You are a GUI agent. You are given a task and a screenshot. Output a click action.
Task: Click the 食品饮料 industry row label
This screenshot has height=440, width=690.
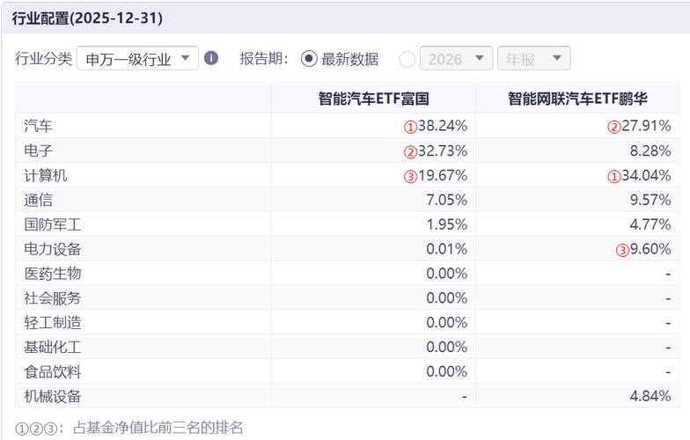click(x=53, y=371)
